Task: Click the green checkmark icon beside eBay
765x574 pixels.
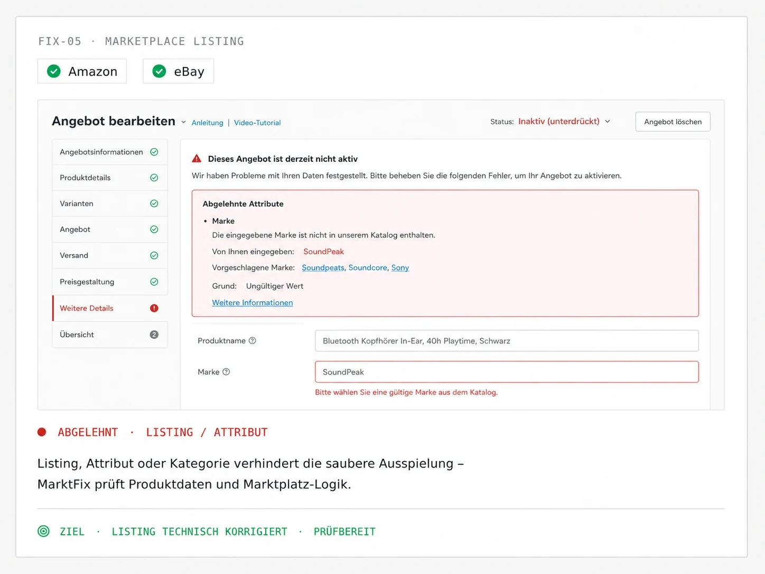Action: pyautogui.click(x=159, y=71)
